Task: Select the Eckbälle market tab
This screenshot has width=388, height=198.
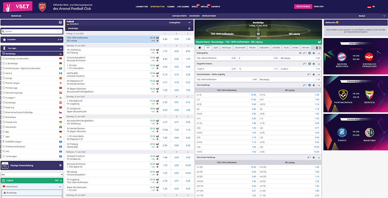Action: point(276,47)
